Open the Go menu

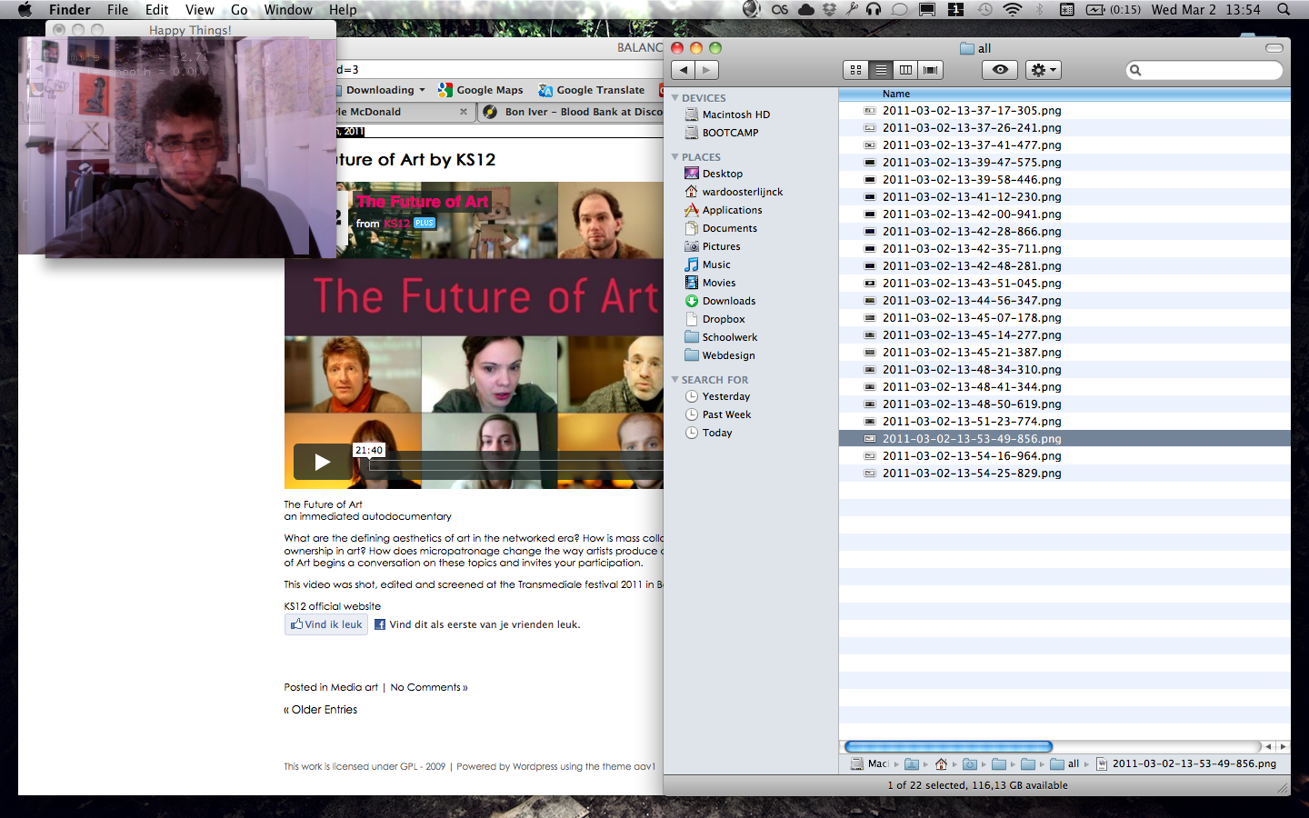239,10
